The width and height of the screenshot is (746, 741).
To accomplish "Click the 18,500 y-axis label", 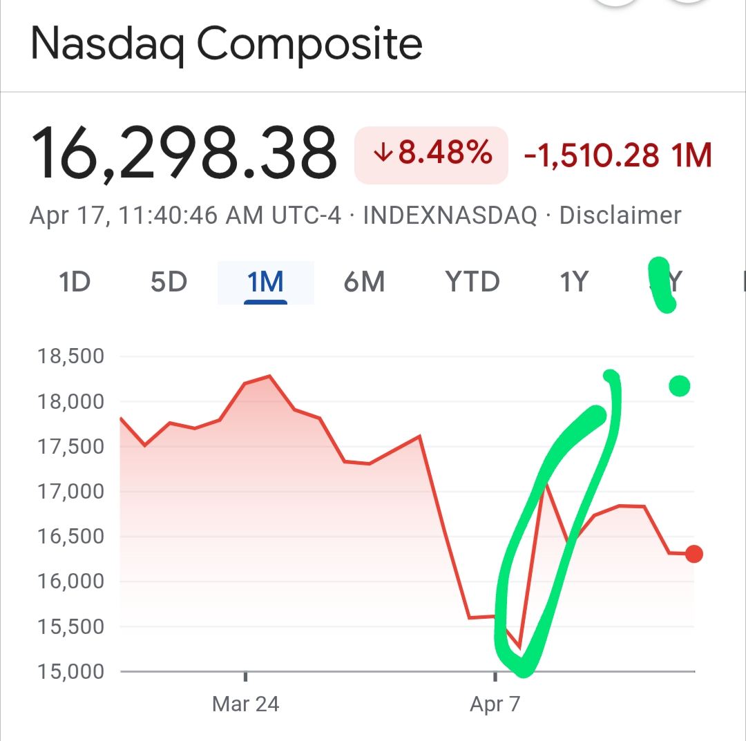I will pos(71,356).
